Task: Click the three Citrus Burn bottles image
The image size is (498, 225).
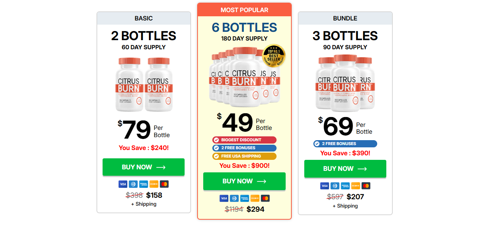Action: pyautogui.click(x=345, y=83)
